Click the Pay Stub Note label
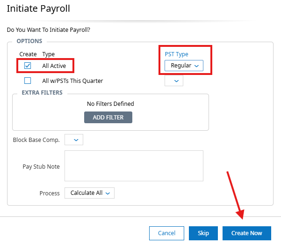The width and height of the screenshot is (281, 245). tap(41, 167)
